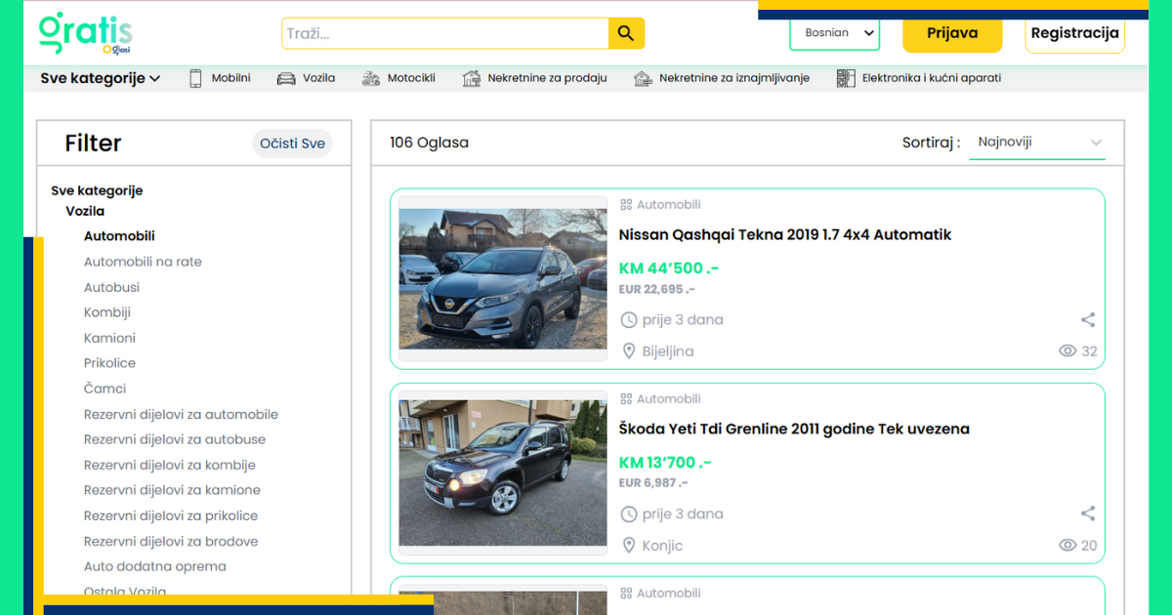Click in the Traži search field
This screenshot has width=1172, height=615.
(x=445, y=33)
